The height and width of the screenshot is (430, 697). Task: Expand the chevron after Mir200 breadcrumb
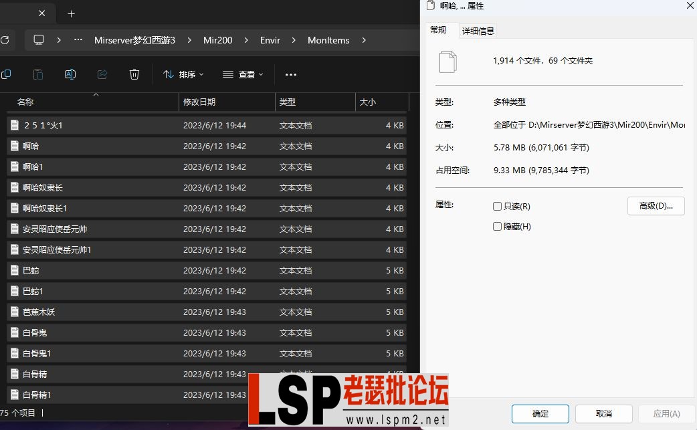pyautogui.click(x=246, y=40)
